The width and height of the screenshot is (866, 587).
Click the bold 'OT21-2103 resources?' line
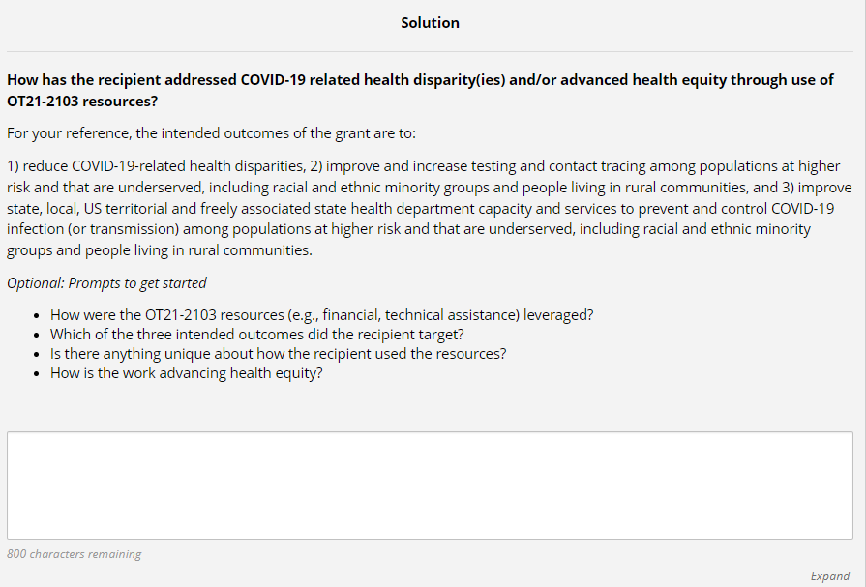click(82, 101)
